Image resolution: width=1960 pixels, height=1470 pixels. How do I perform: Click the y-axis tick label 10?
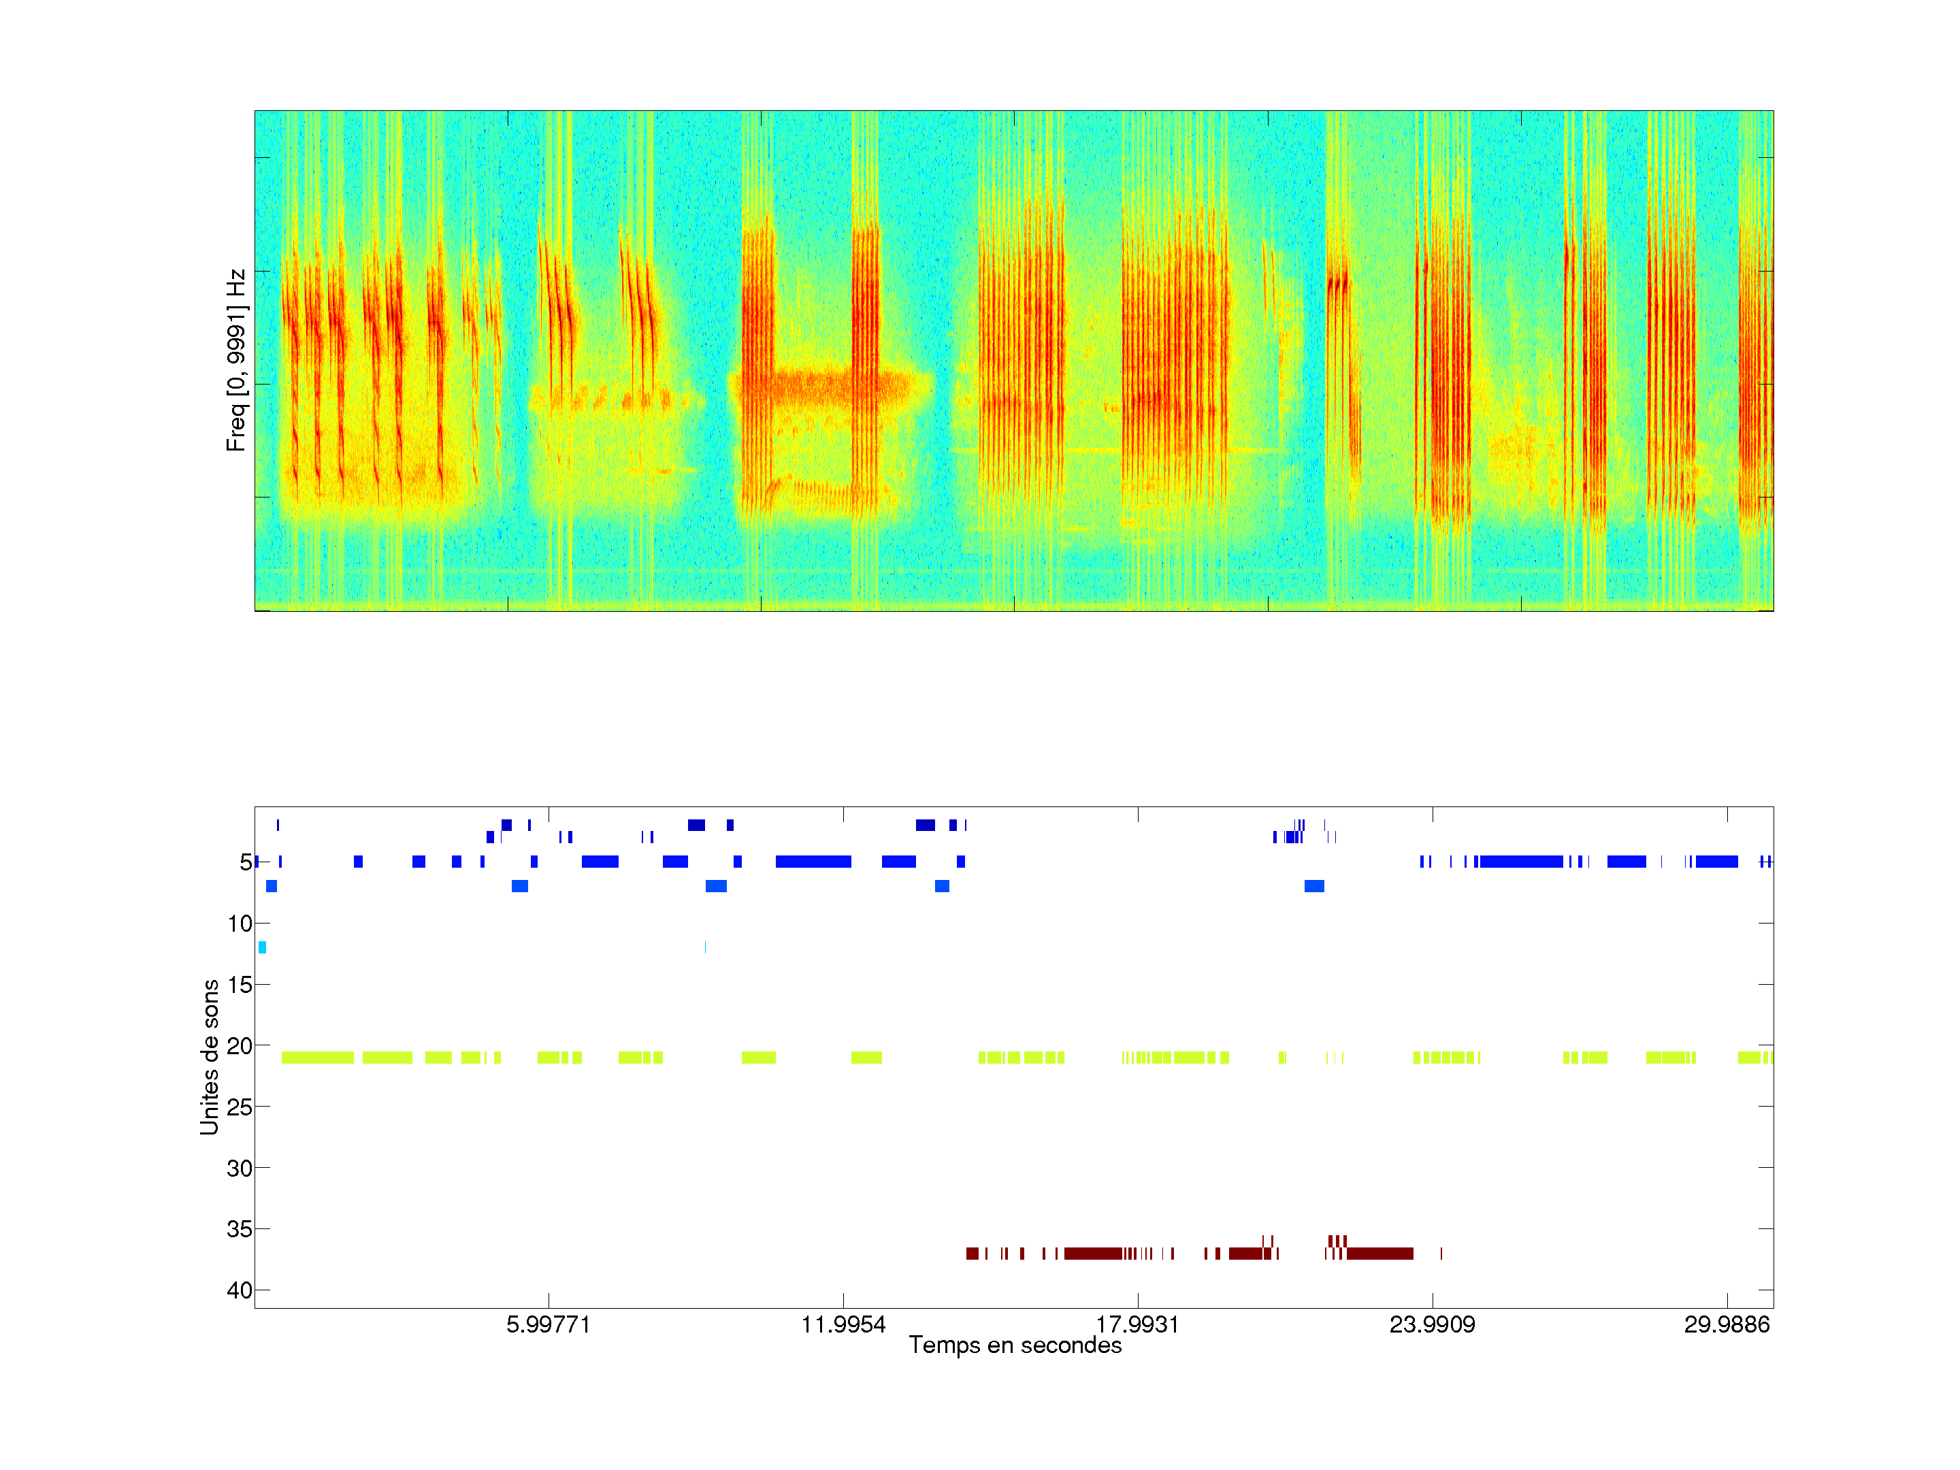point(240,924)
